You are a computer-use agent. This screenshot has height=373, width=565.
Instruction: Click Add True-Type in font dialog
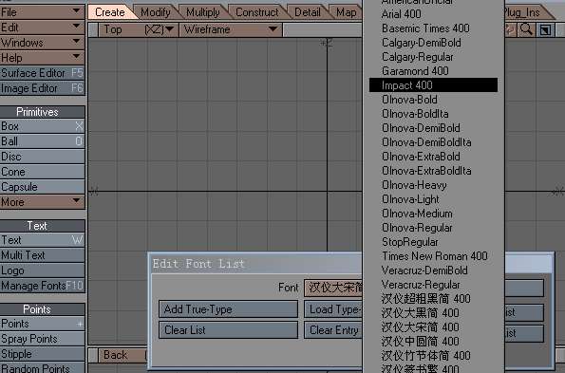(229, 309)
